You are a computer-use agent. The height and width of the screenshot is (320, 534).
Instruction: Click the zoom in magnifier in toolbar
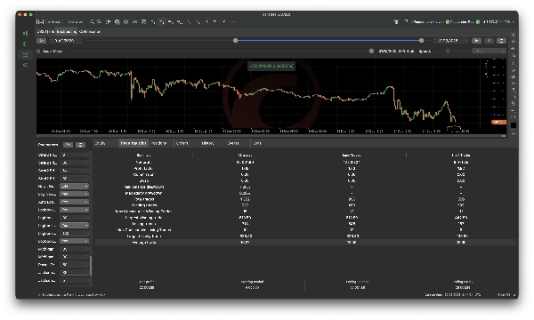click(92, 21)
